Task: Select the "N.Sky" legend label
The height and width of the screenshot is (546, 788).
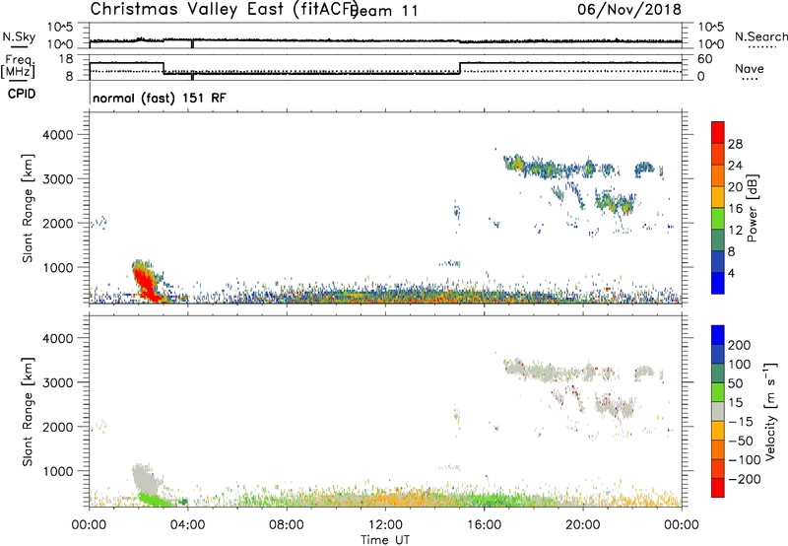Action: 19,36
